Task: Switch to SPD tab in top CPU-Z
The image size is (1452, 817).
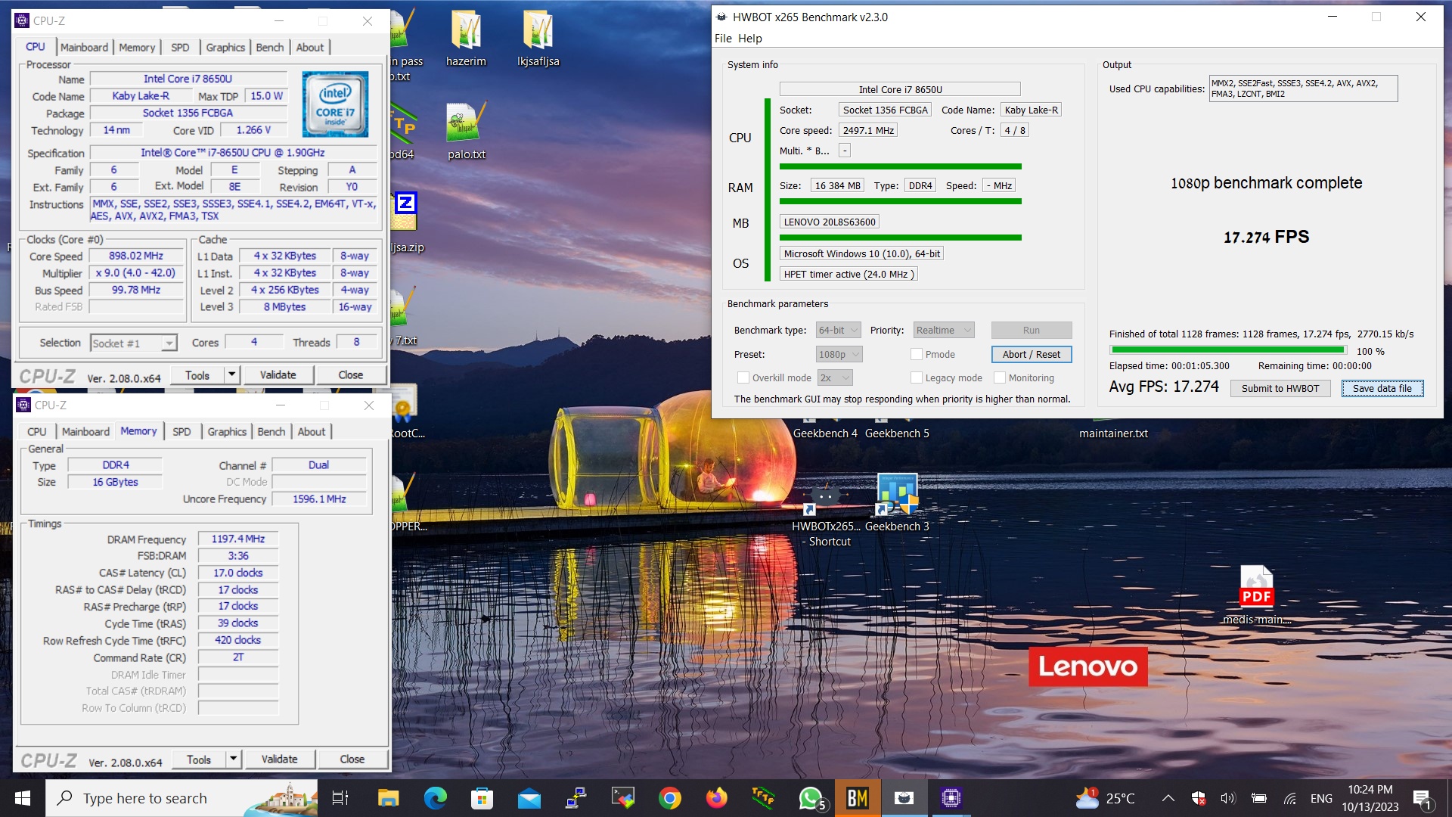Action: point(180,47)
